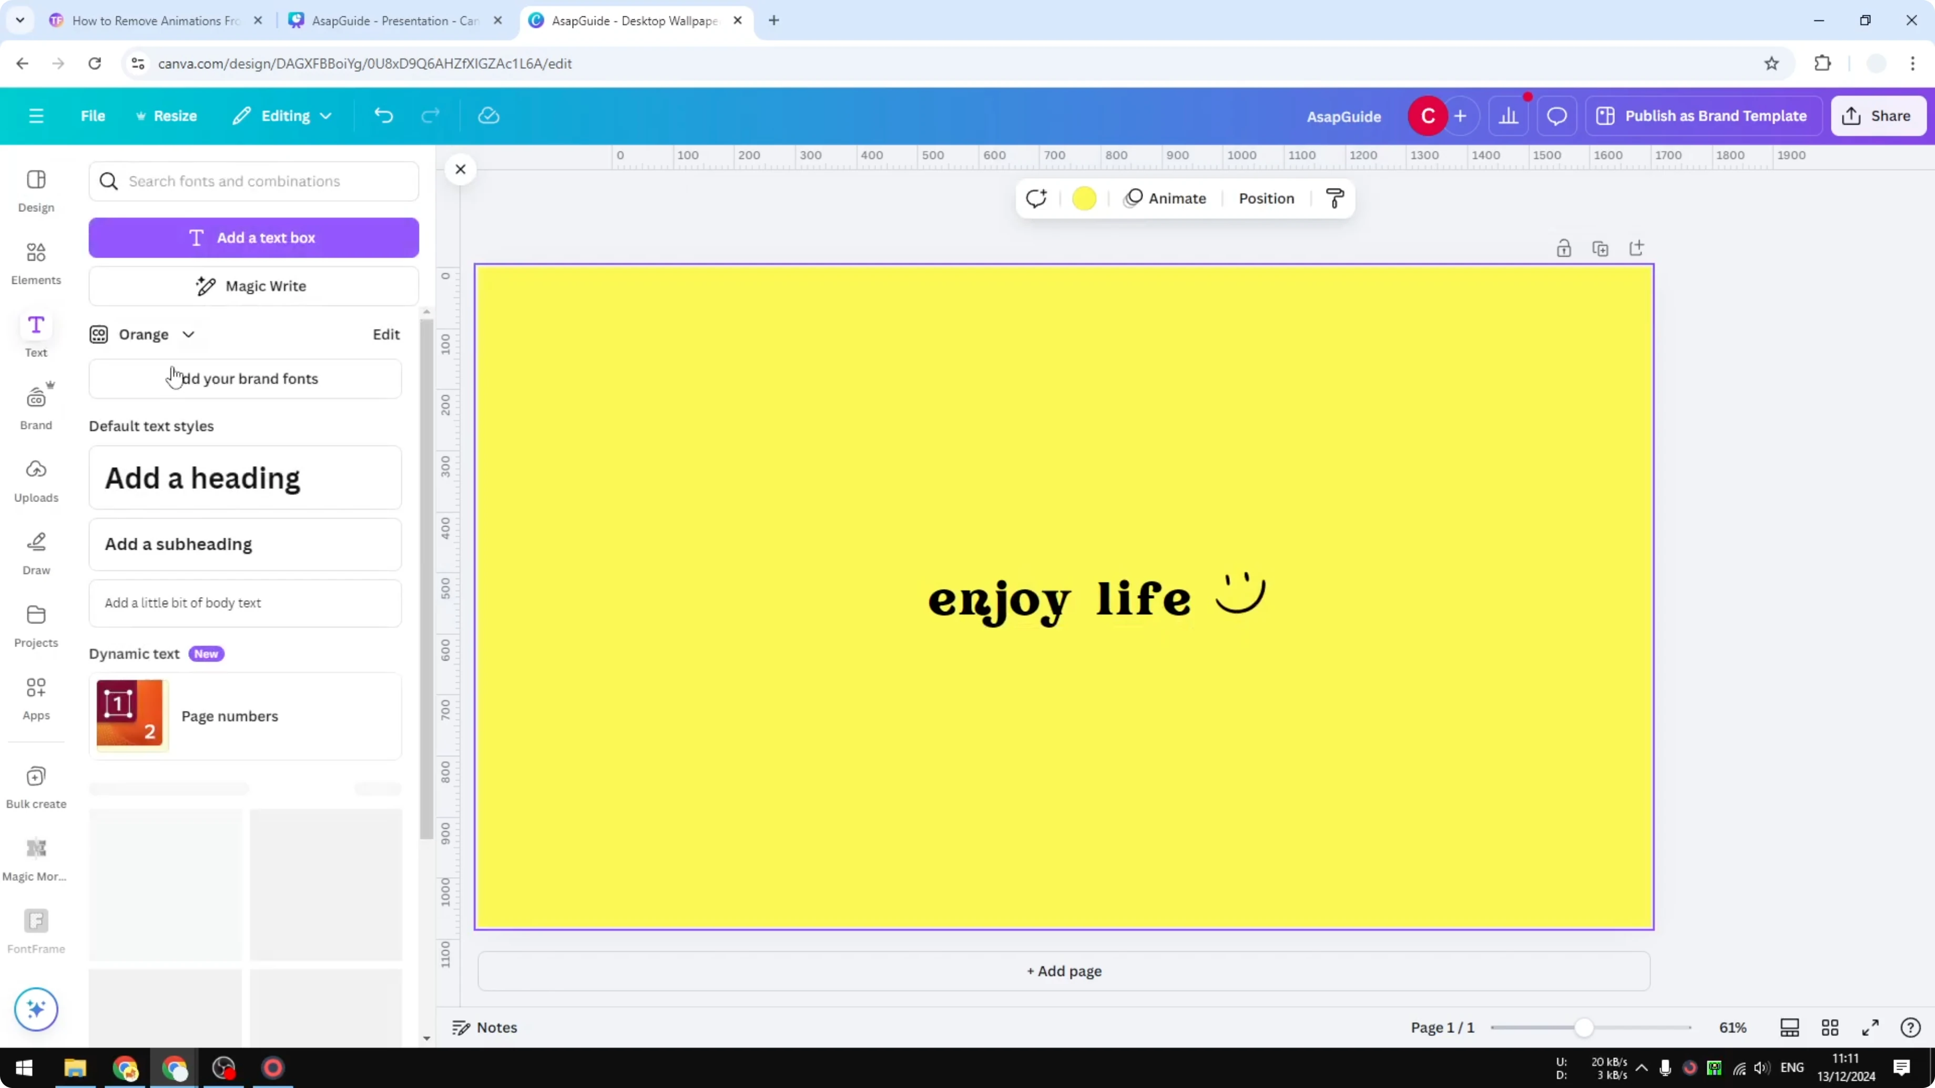Toggle grid view of pages
Viewport: 1935px width, 1088px height.
pos(1830,1027)
